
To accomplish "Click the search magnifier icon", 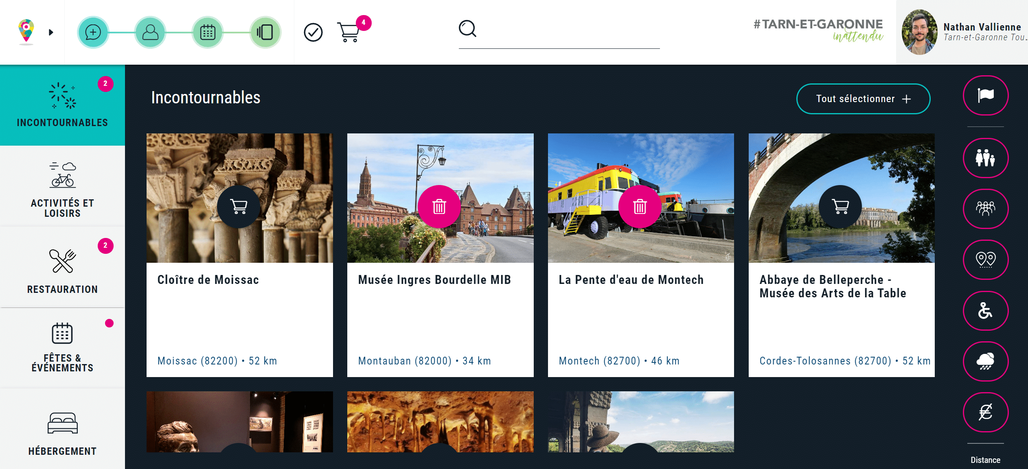I will point(467,28).
